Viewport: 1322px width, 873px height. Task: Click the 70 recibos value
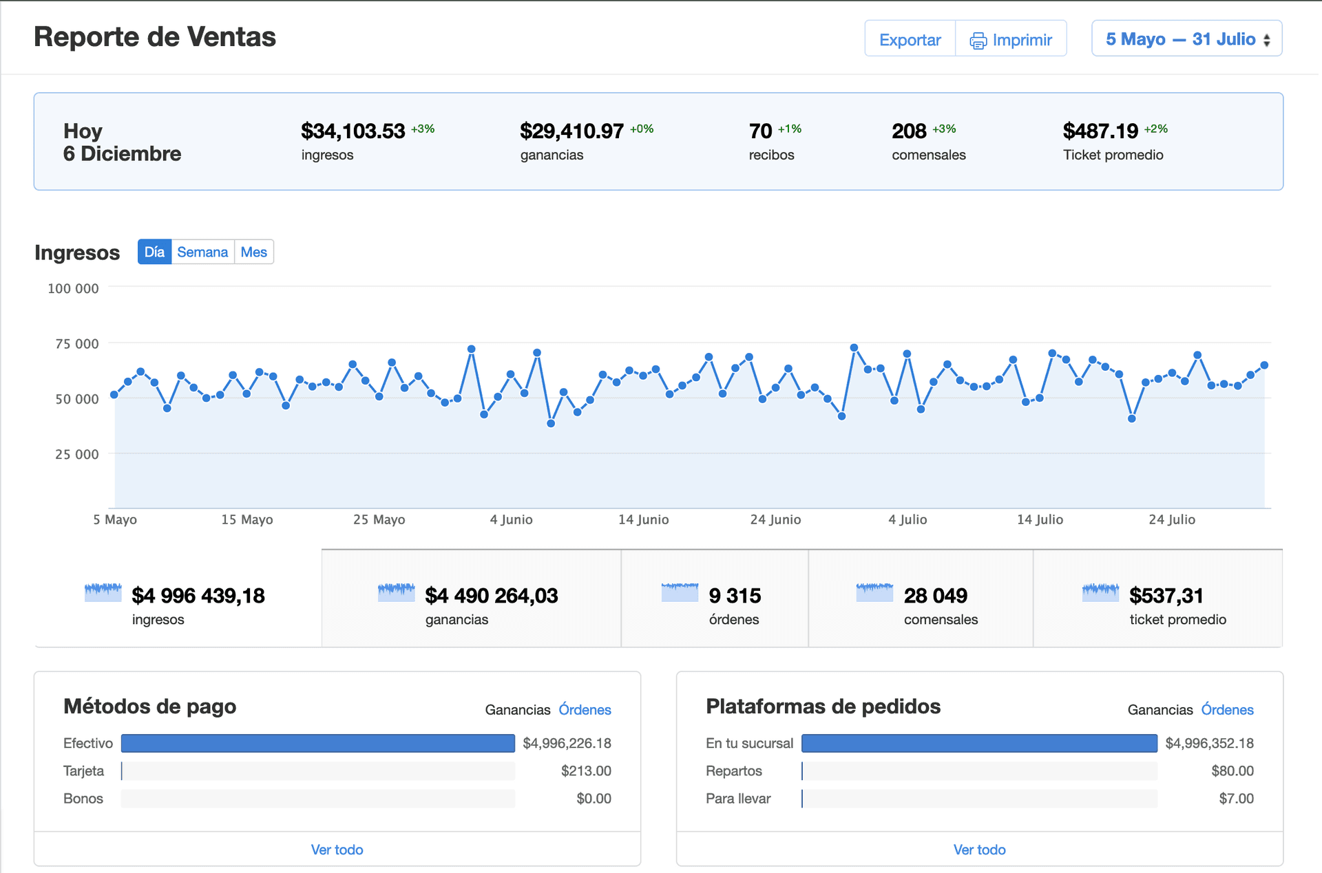(x=760, y=131)
